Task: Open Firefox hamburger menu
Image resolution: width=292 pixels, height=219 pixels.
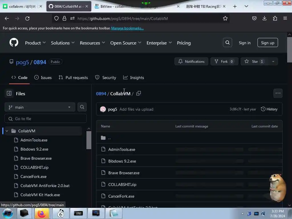Action: point(285,18)
